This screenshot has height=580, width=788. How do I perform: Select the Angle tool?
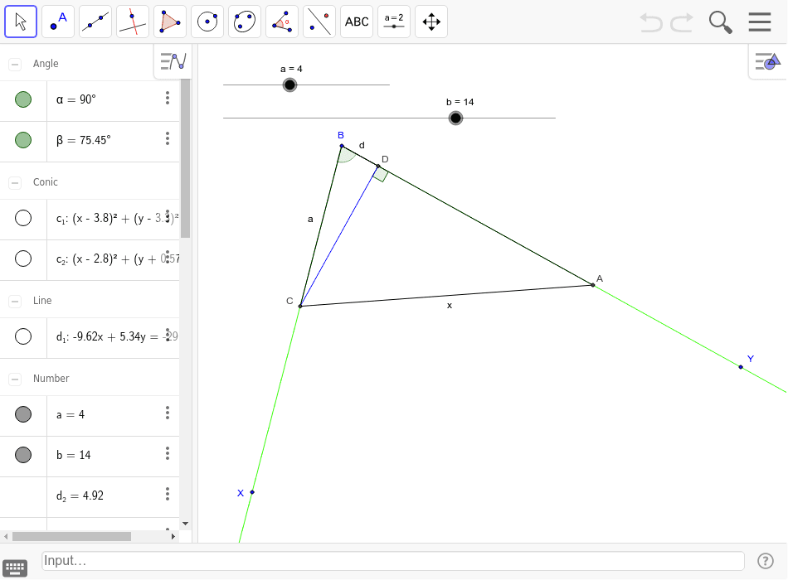[x=282, y=22]
